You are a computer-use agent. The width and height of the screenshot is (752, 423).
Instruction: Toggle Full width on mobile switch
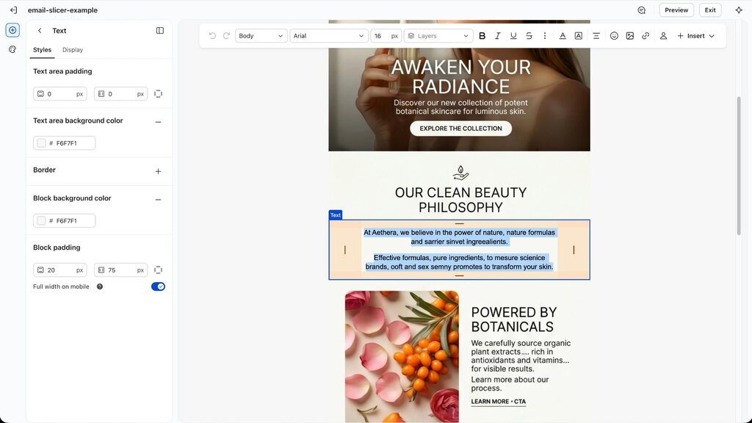[158, 287]
